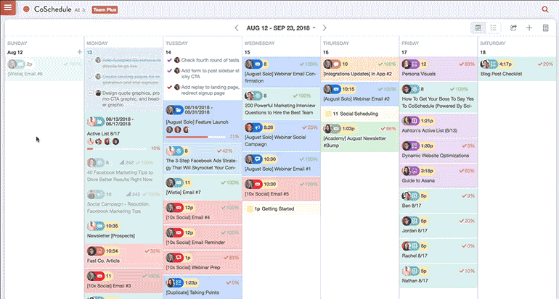Click chat icon on Webinar Email #1
The height and width of the screenshot is (299, 559).
[x=258, y=159]
